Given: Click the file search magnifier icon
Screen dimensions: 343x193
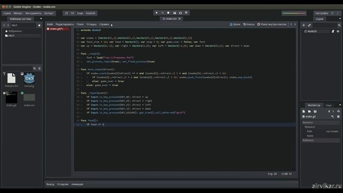Looking at the screenshot, I should pos(34,69).
